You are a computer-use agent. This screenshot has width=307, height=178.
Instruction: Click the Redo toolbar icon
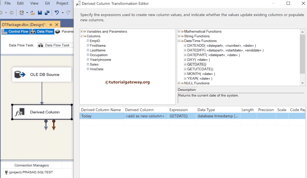pos(69,13)
